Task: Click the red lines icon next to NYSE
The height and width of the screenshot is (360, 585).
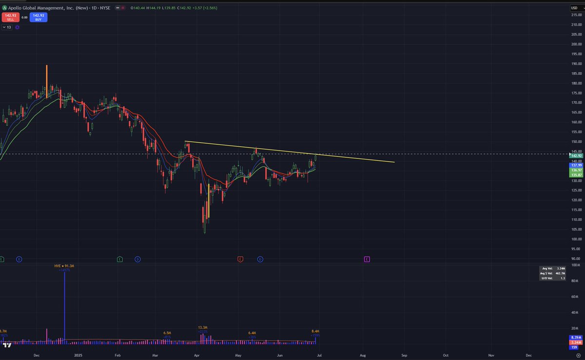Action: (x=122, y=7)
